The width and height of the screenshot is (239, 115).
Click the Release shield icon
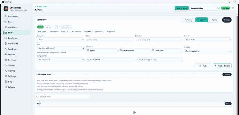(x=6, y=87)
